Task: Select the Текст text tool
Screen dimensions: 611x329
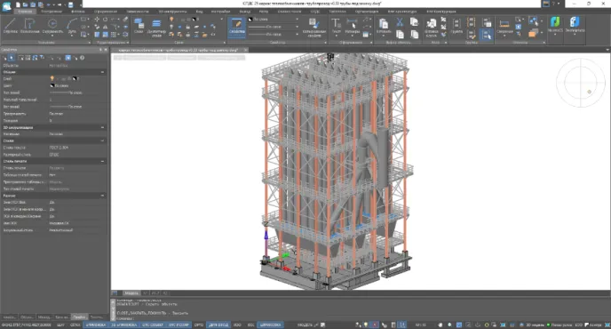Action: tap(336, 26)
